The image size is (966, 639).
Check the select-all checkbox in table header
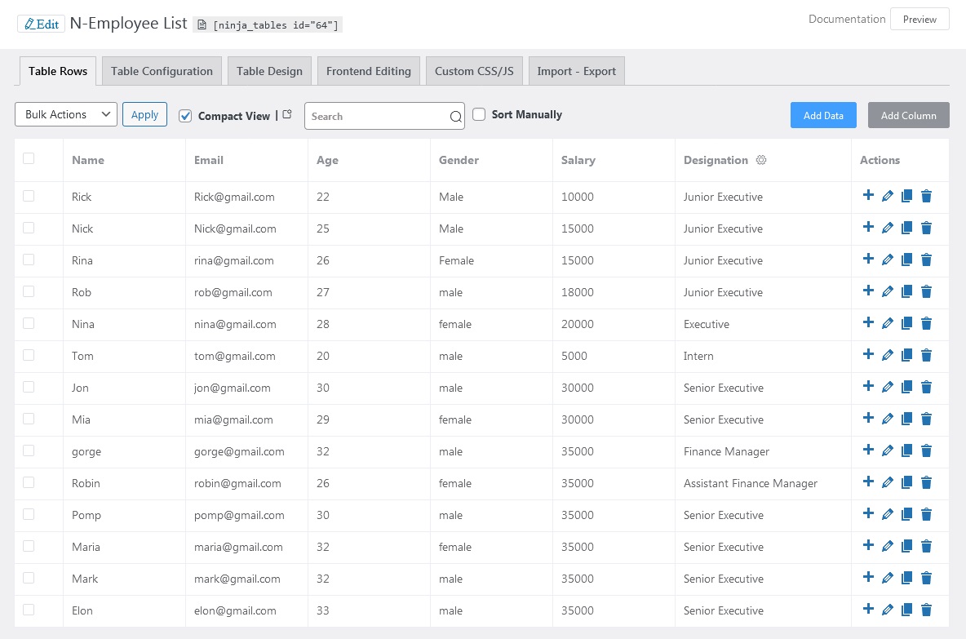[29, 158]
